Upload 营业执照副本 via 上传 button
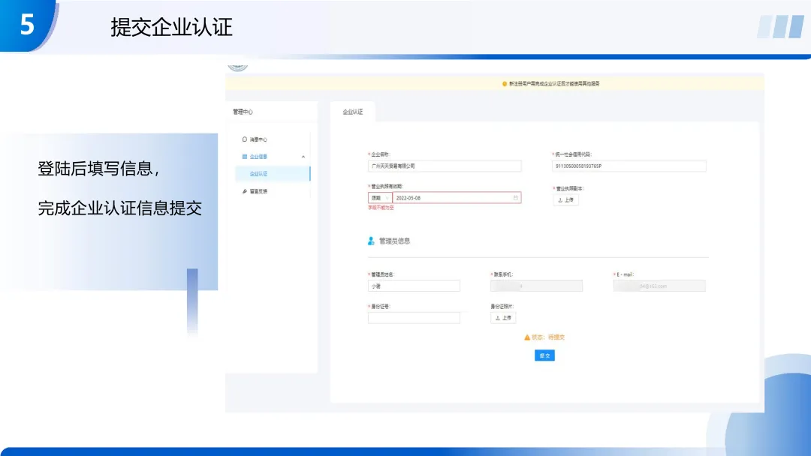This screenshot has height=456, width=811. point(566,199)
